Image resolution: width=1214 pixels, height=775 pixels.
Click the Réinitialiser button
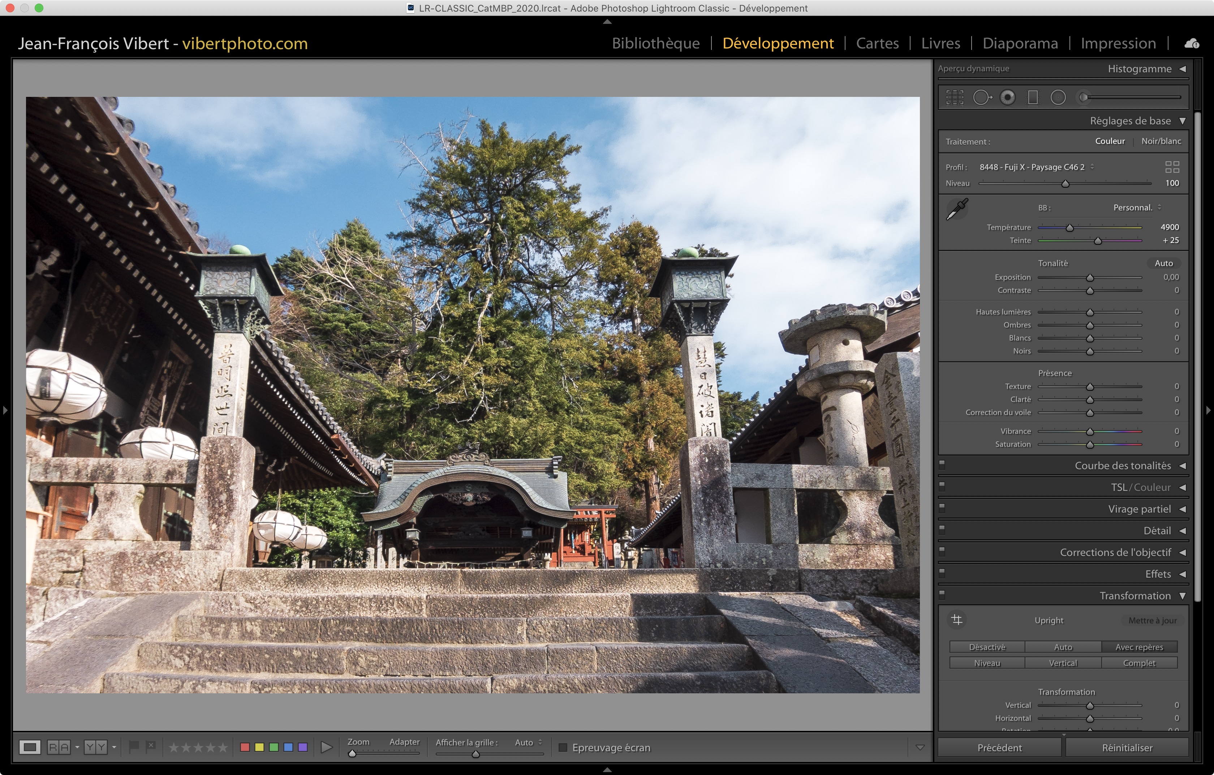click(x=1127, y=747)
